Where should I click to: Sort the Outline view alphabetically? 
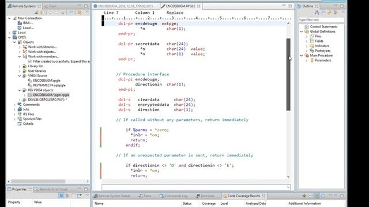click(x=317, y=13)
